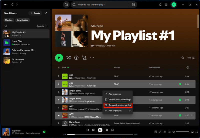The image size is (200, 138).
Task: Open Title view-sort dropdown
Action: [x=191, y=58]
